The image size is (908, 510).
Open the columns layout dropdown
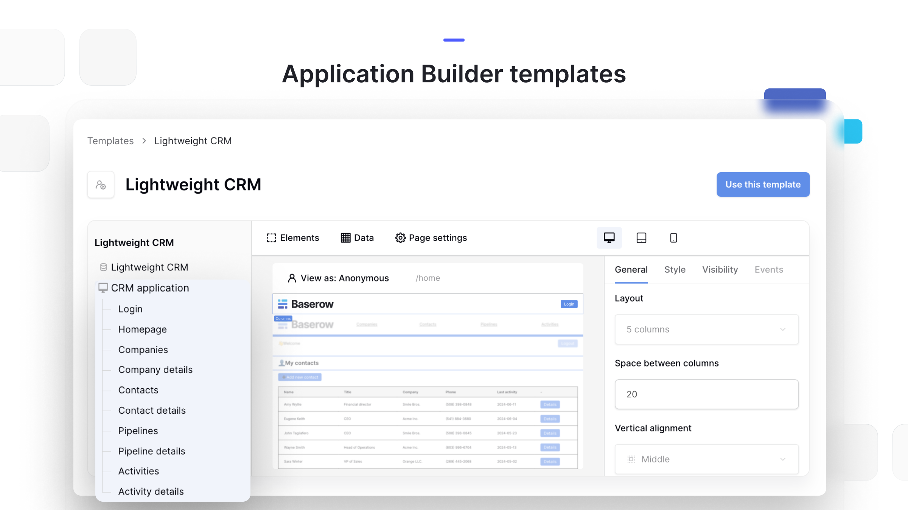[706, 329]
